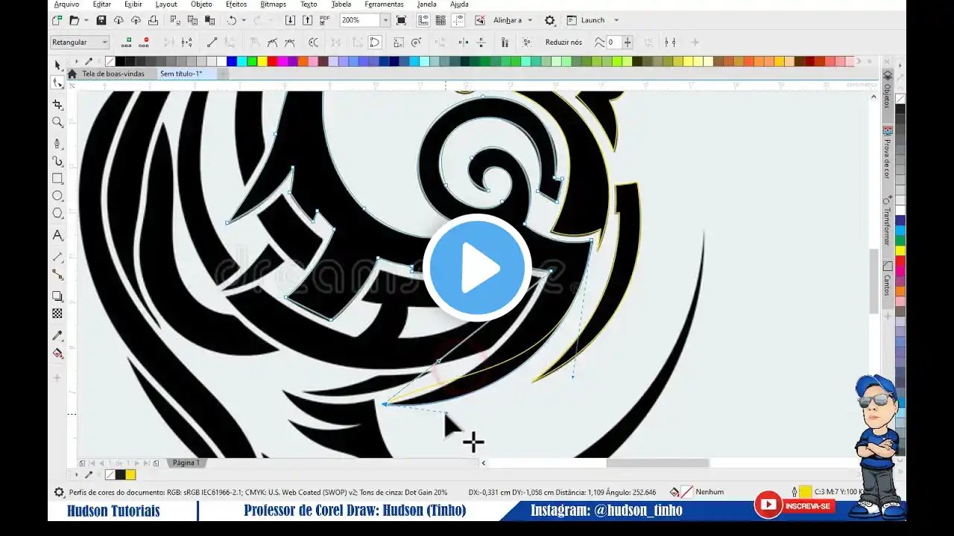The height and width of the screenshot is (536, 954).
Task: Open the Cantos docker tab
Action: pos(888,280)
